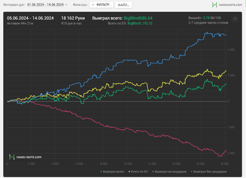Select the date range 01.06.2024 - 14.06.2024
The width and height of the screenshot is (246, 178).
tap(45, 5)
